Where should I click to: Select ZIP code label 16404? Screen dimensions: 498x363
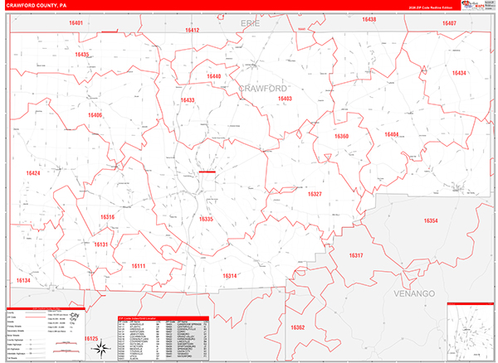pos(391,134)
